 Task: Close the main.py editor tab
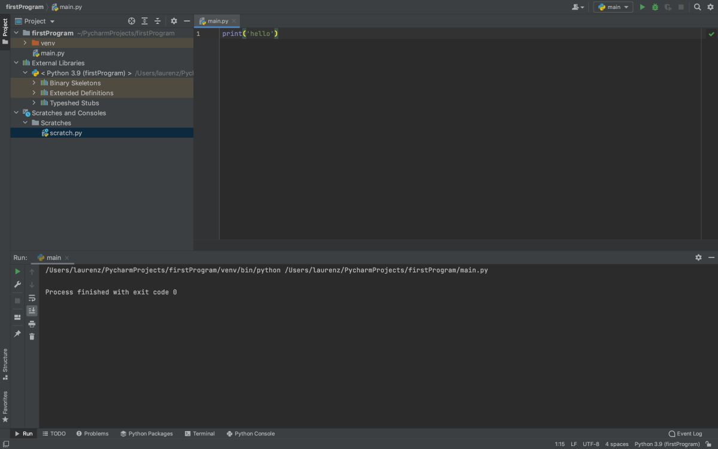coord(234,21)
